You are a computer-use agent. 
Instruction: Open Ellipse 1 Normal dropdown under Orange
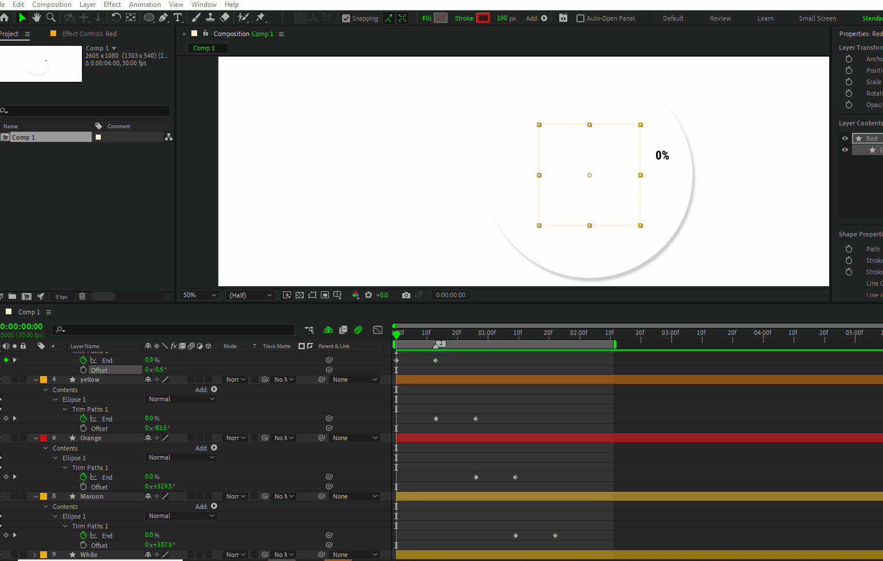point(181,457)
